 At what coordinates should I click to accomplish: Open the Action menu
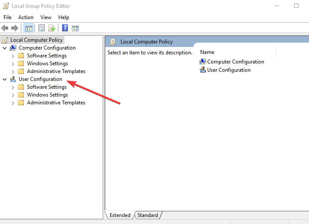(x=26, y=17)
